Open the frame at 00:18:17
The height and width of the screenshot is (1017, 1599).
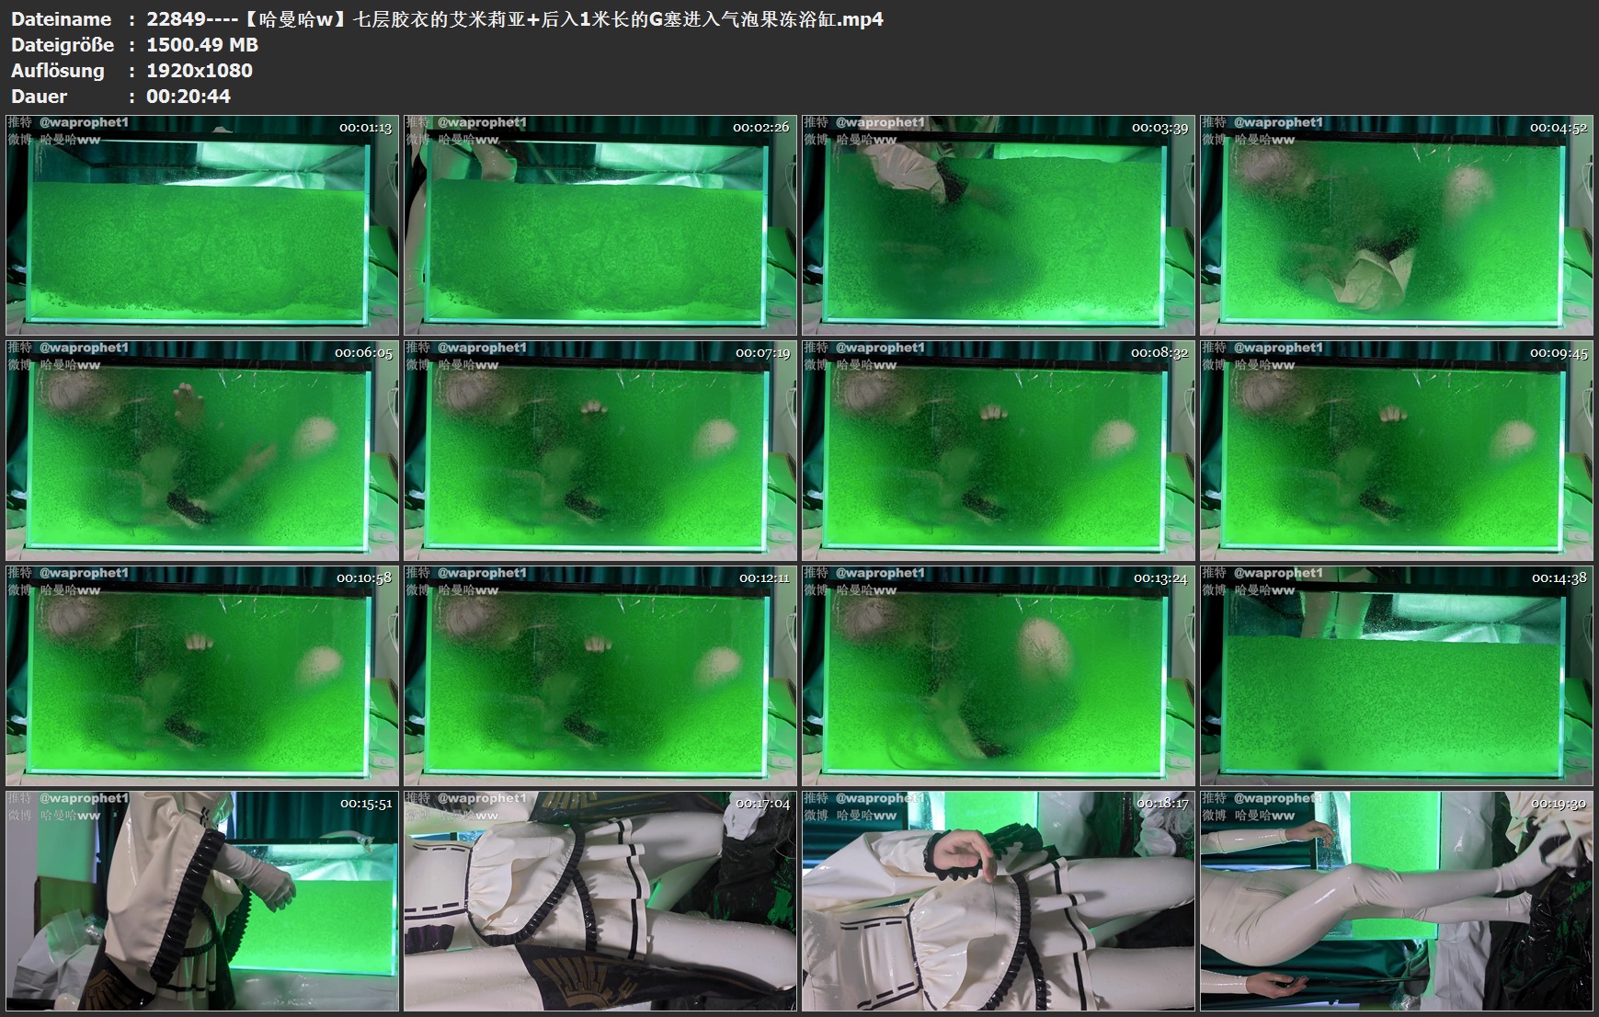998,900
